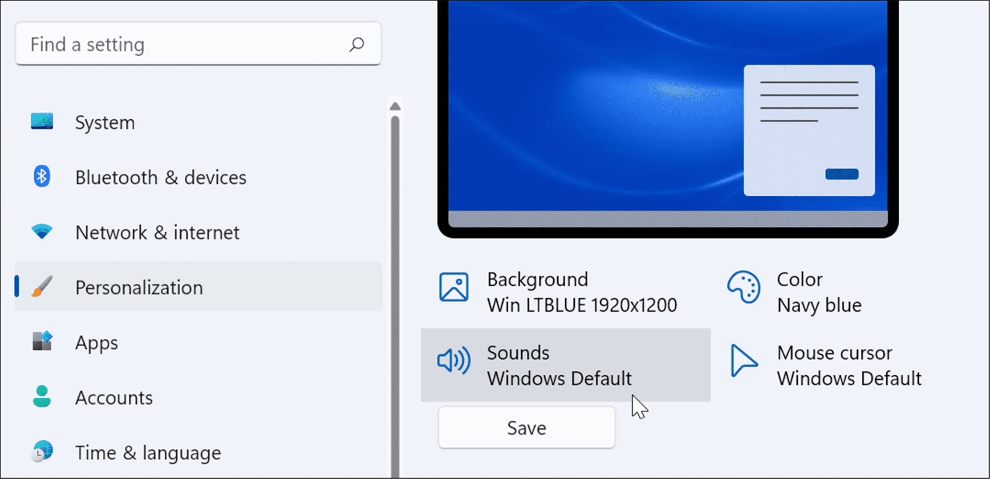990x479 pixels.
Task: Click the Apps icon in the sidebar
Action: click(41, 342)
